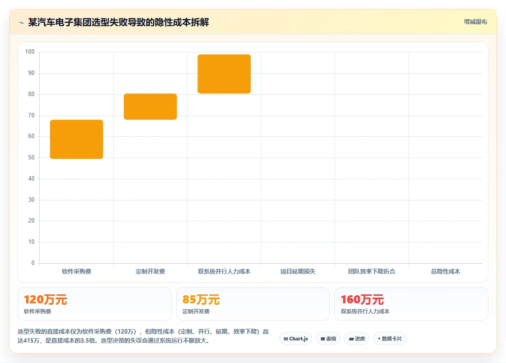Click the 增减瀑布 label in header

tap(475, 22)
